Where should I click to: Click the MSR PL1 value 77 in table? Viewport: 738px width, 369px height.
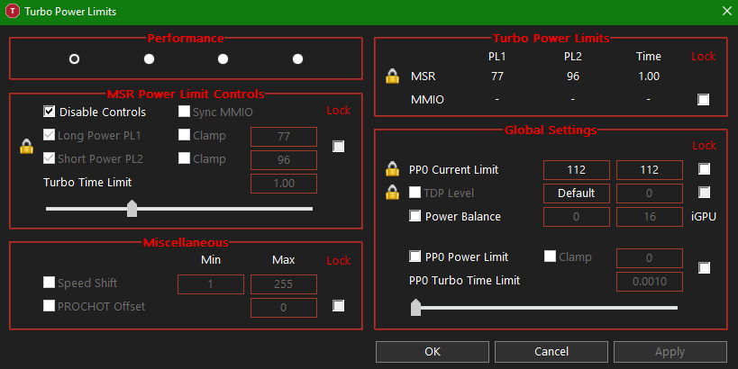coord(497,76)
